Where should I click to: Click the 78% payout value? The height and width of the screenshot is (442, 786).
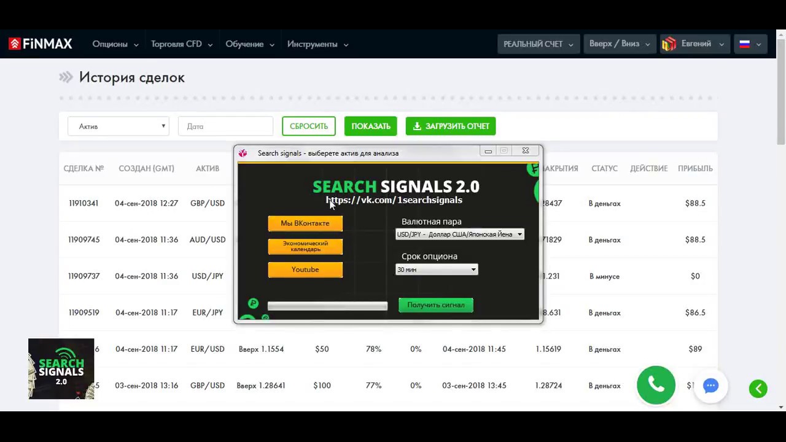(x=373, y=349)
